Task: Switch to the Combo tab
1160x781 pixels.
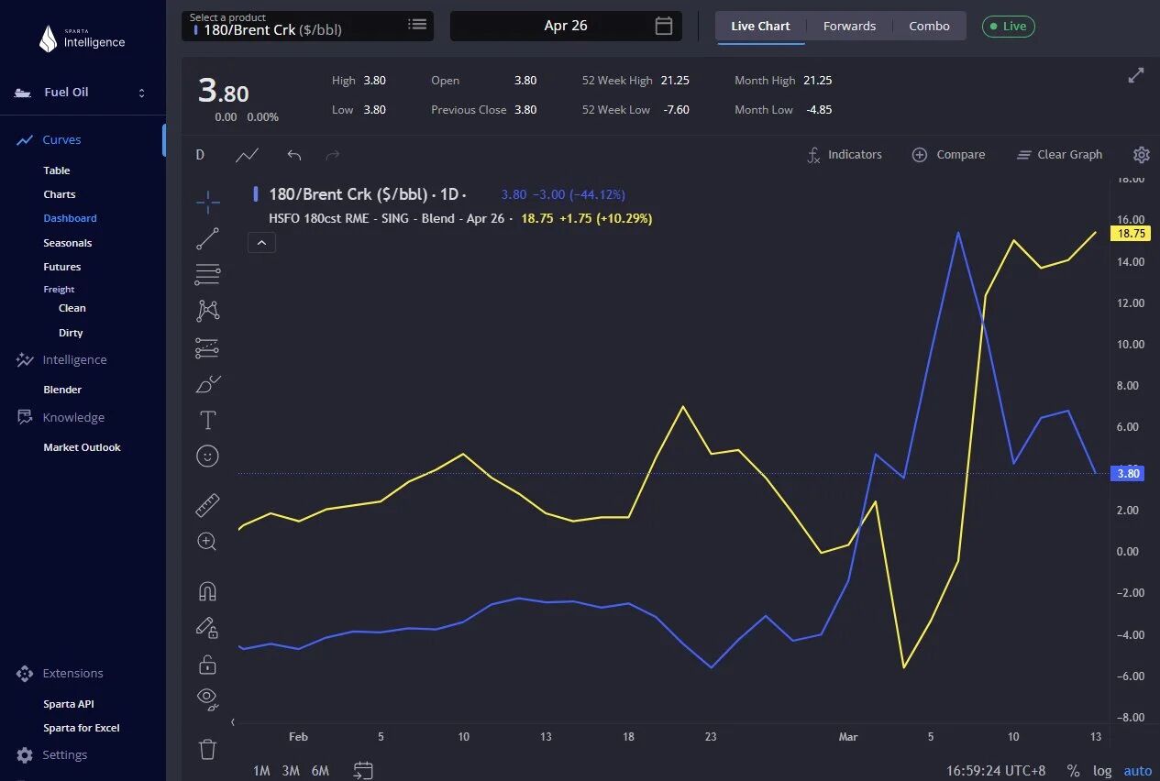Action: click(929, 26)
